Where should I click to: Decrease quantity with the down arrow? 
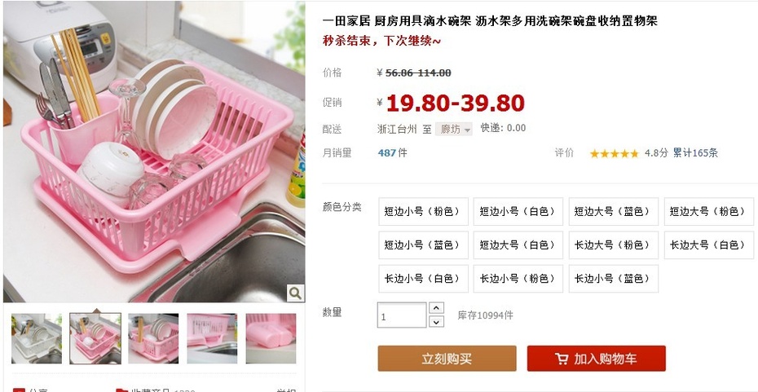coord(437,321)
